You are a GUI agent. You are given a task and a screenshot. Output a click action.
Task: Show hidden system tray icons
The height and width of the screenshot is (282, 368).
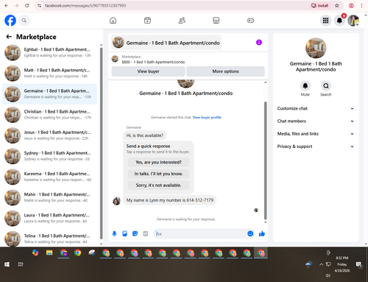pos(321,264)
